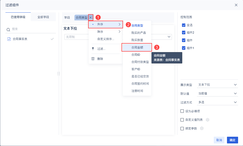The height and width of the screenshot is (146, 243).
Task: Click the checkmark beside 合同事实表
Action: [x=52, y=39]
